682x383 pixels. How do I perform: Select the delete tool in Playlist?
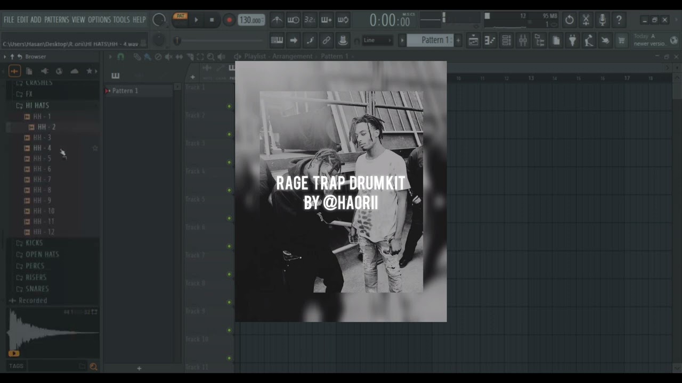[x=158, y=56]
